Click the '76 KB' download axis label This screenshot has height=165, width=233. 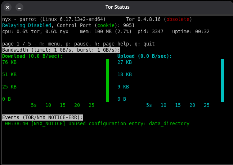click(9, 62)
